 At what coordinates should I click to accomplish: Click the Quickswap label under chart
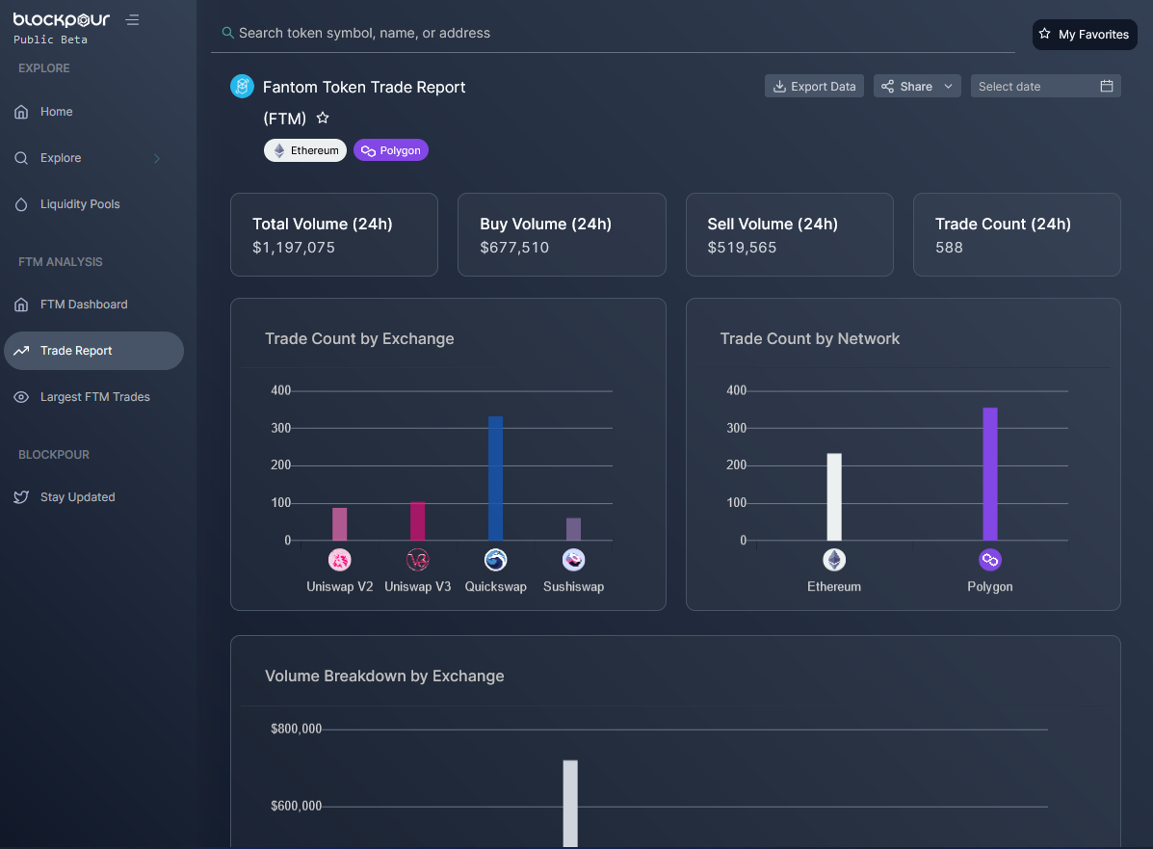coord(496,587)
